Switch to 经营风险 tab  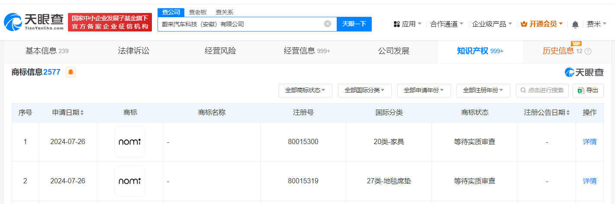pos(221,51)
